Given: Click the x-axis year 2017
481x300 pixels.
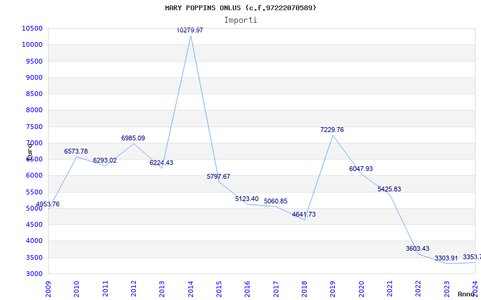Looking at the screenshot, I should click(276, 289).
